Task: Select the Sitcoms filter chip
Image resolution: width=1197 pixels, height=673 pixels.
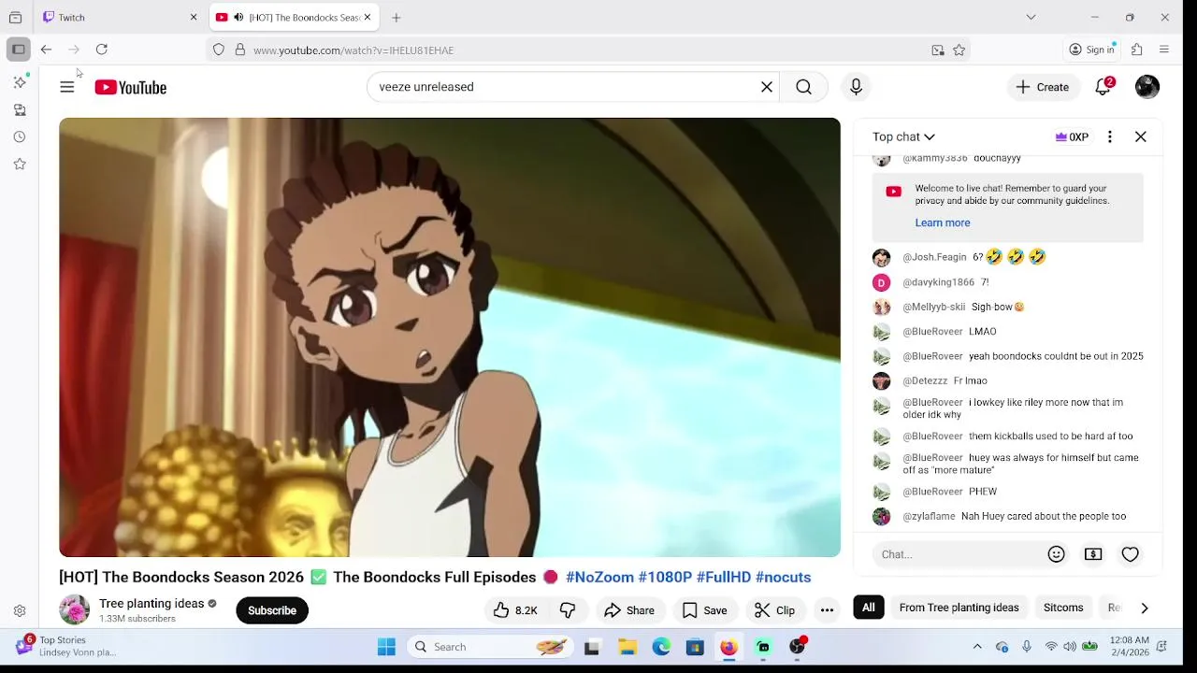Action: (x=1063, y=608)
